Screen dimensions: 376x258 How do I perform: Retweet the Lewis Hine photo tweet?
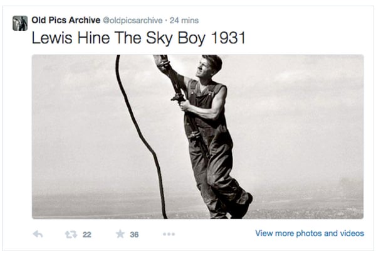(x=71, y=234)
